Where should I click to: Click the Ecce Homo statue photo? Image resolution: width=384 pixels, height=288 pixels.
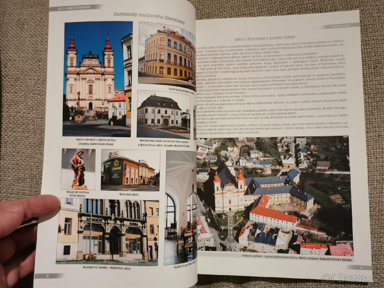[x=78, y=169]
